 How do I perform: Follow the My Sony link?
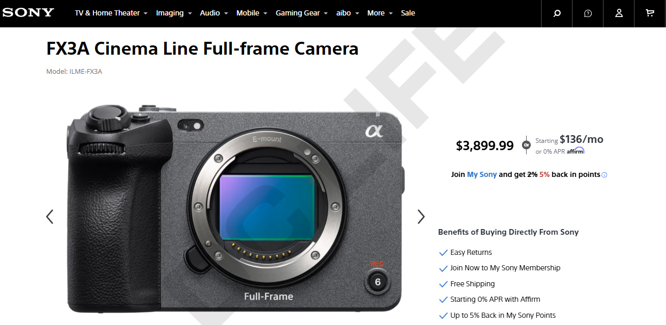pos(482,174)
